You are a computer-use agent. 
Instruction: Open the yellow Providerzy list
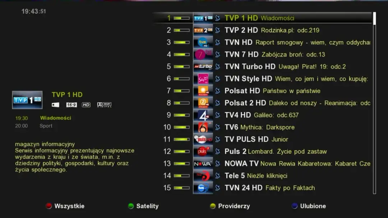pyautogui.click(x=230, y=206)
